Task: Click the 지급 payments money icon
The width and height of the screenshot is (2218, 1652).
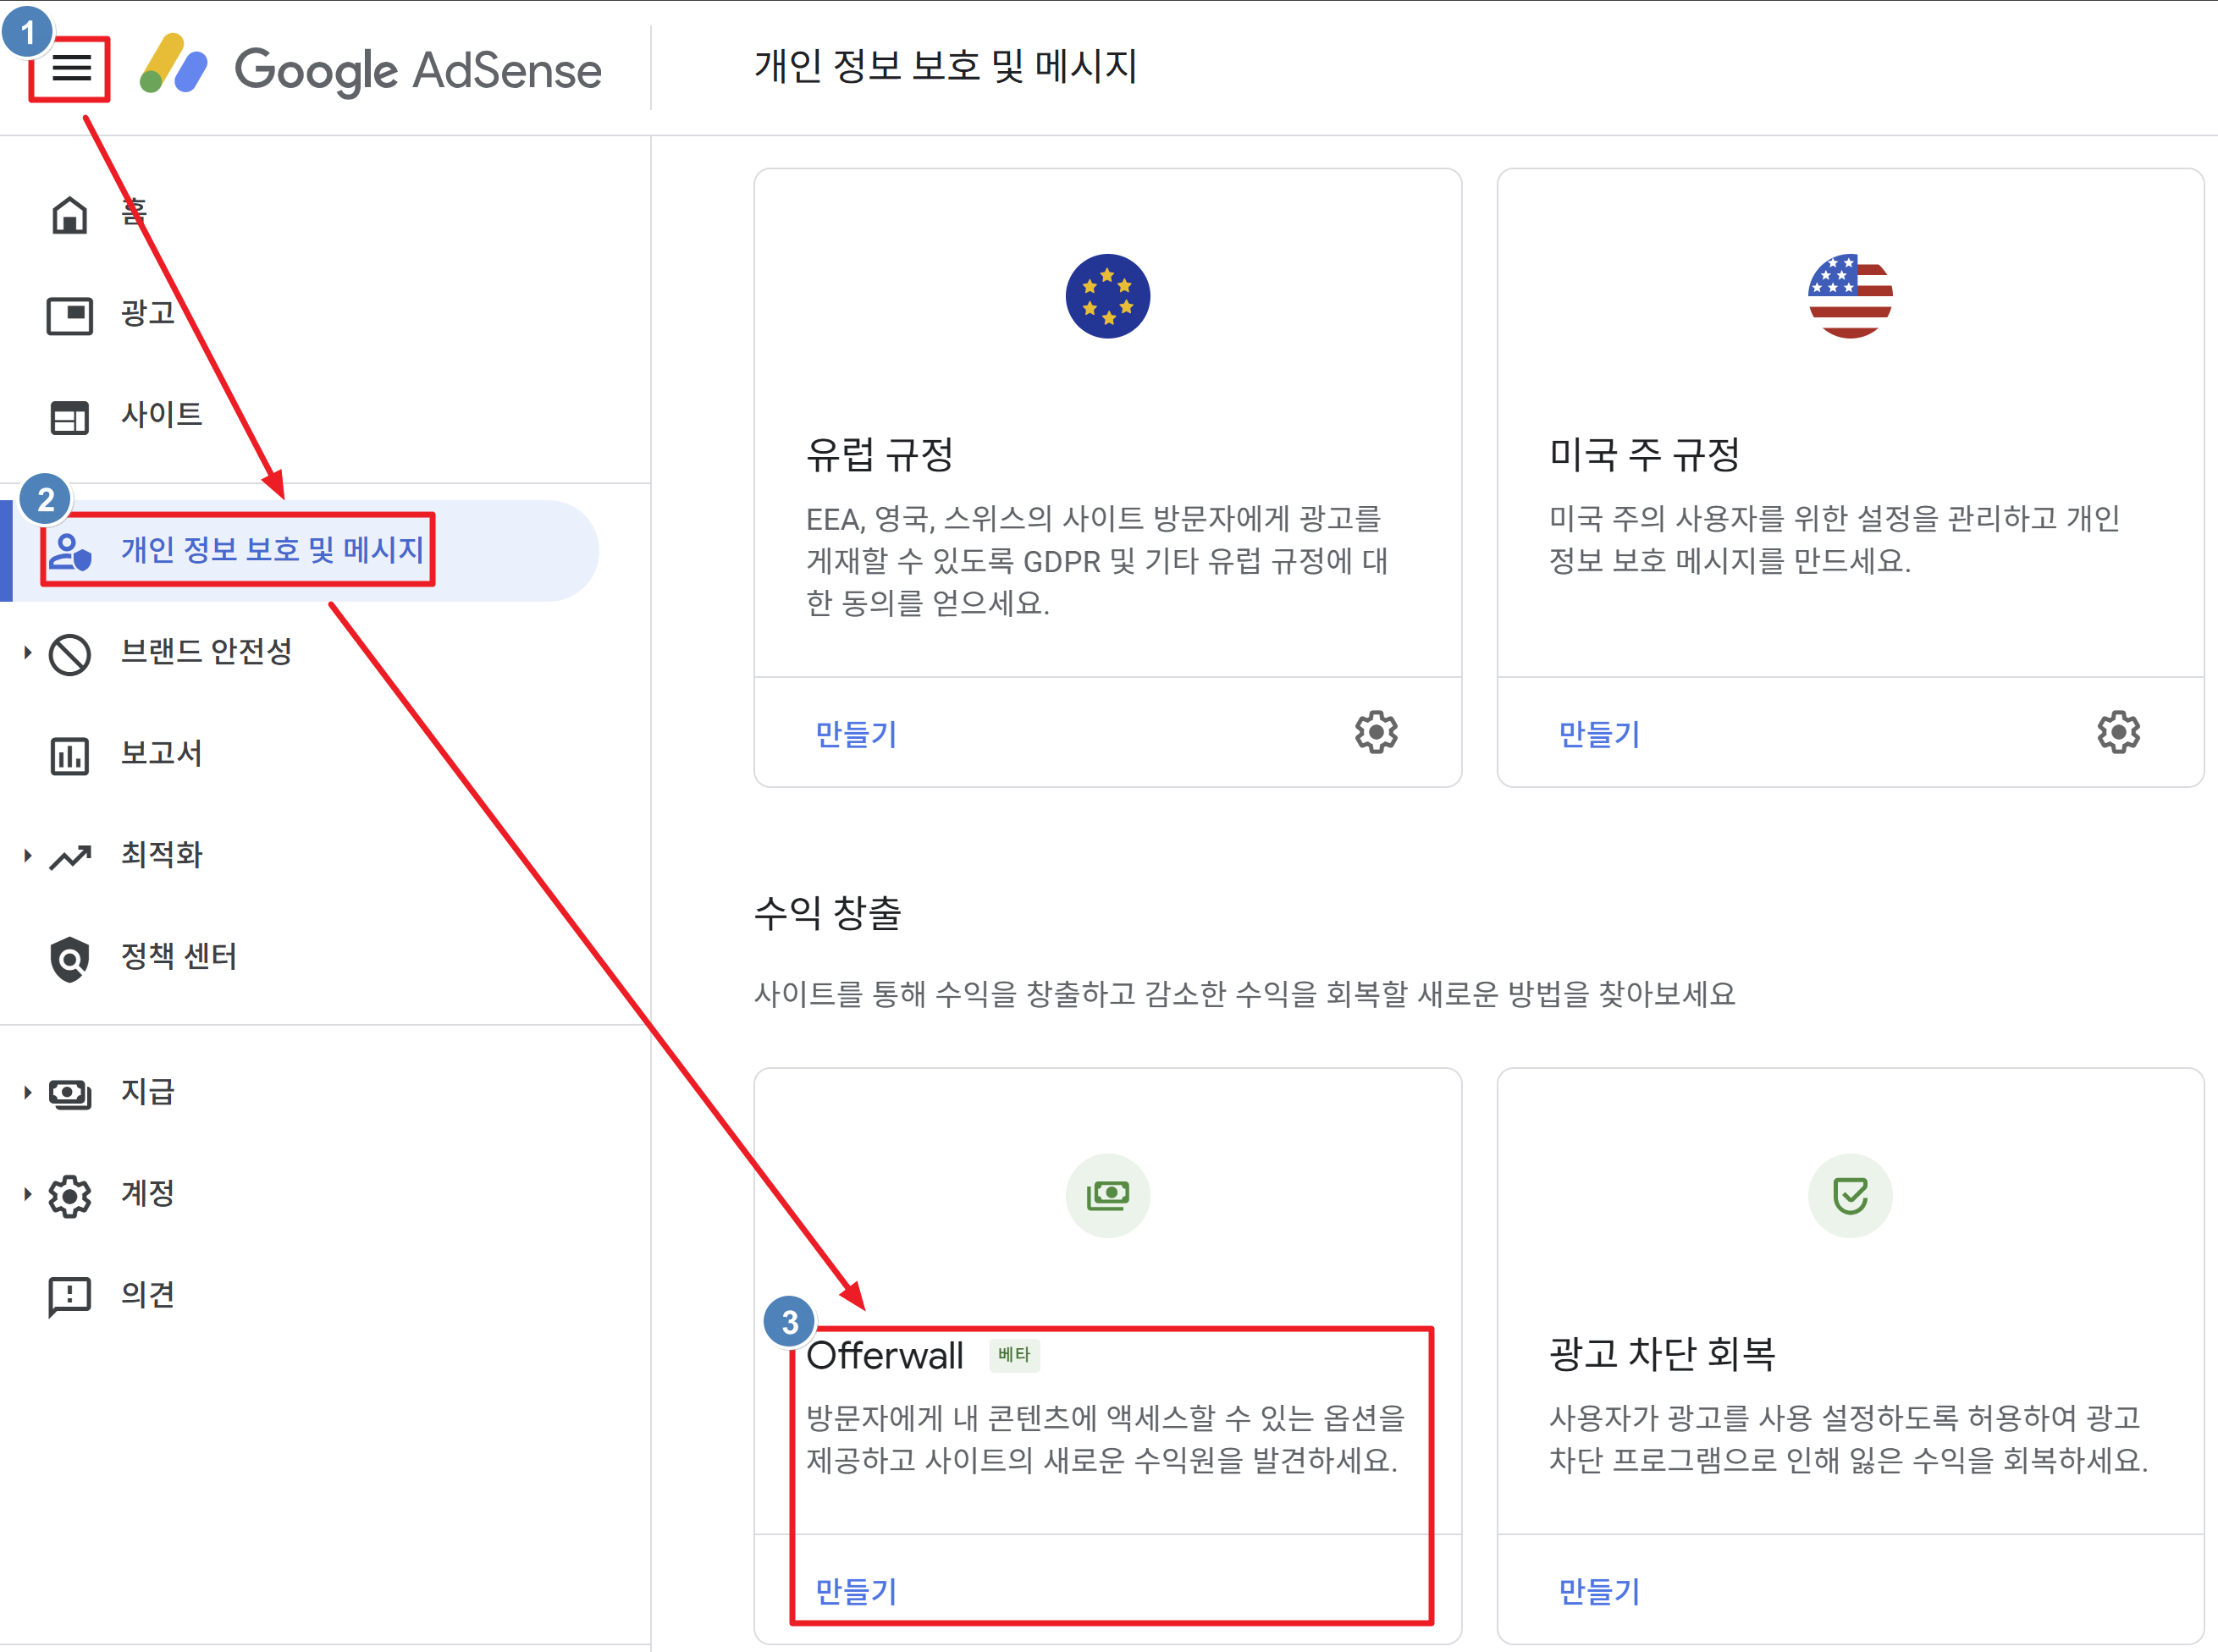Action: [x=69, y=1094]
